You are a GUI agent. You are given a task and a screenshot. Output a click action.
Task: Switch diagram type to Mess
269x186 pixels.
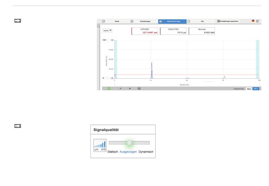coord(249,89)
